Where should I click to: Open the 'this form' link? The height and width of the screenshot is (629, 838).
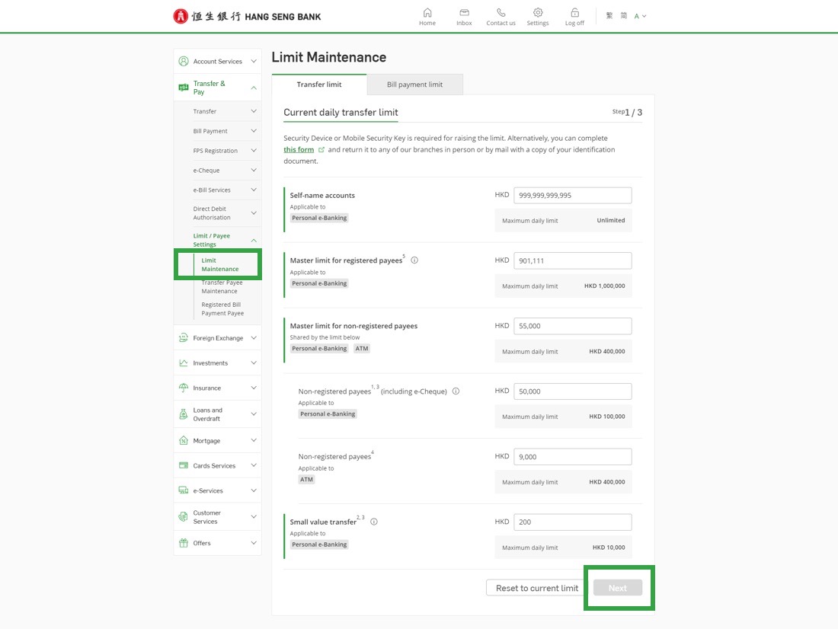click(x=299, y=150)
